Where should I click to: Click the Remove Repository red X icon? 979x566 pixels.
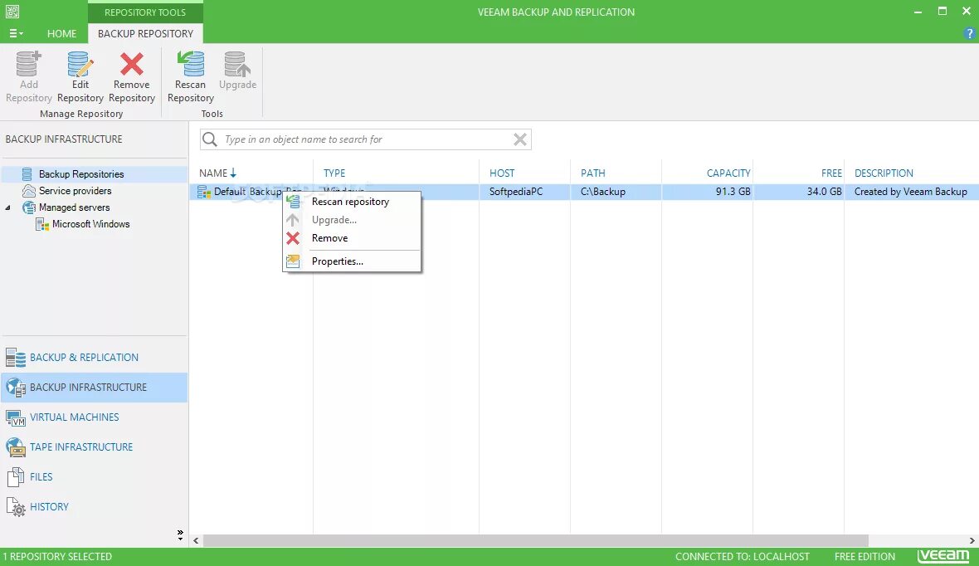click(132, 64)
